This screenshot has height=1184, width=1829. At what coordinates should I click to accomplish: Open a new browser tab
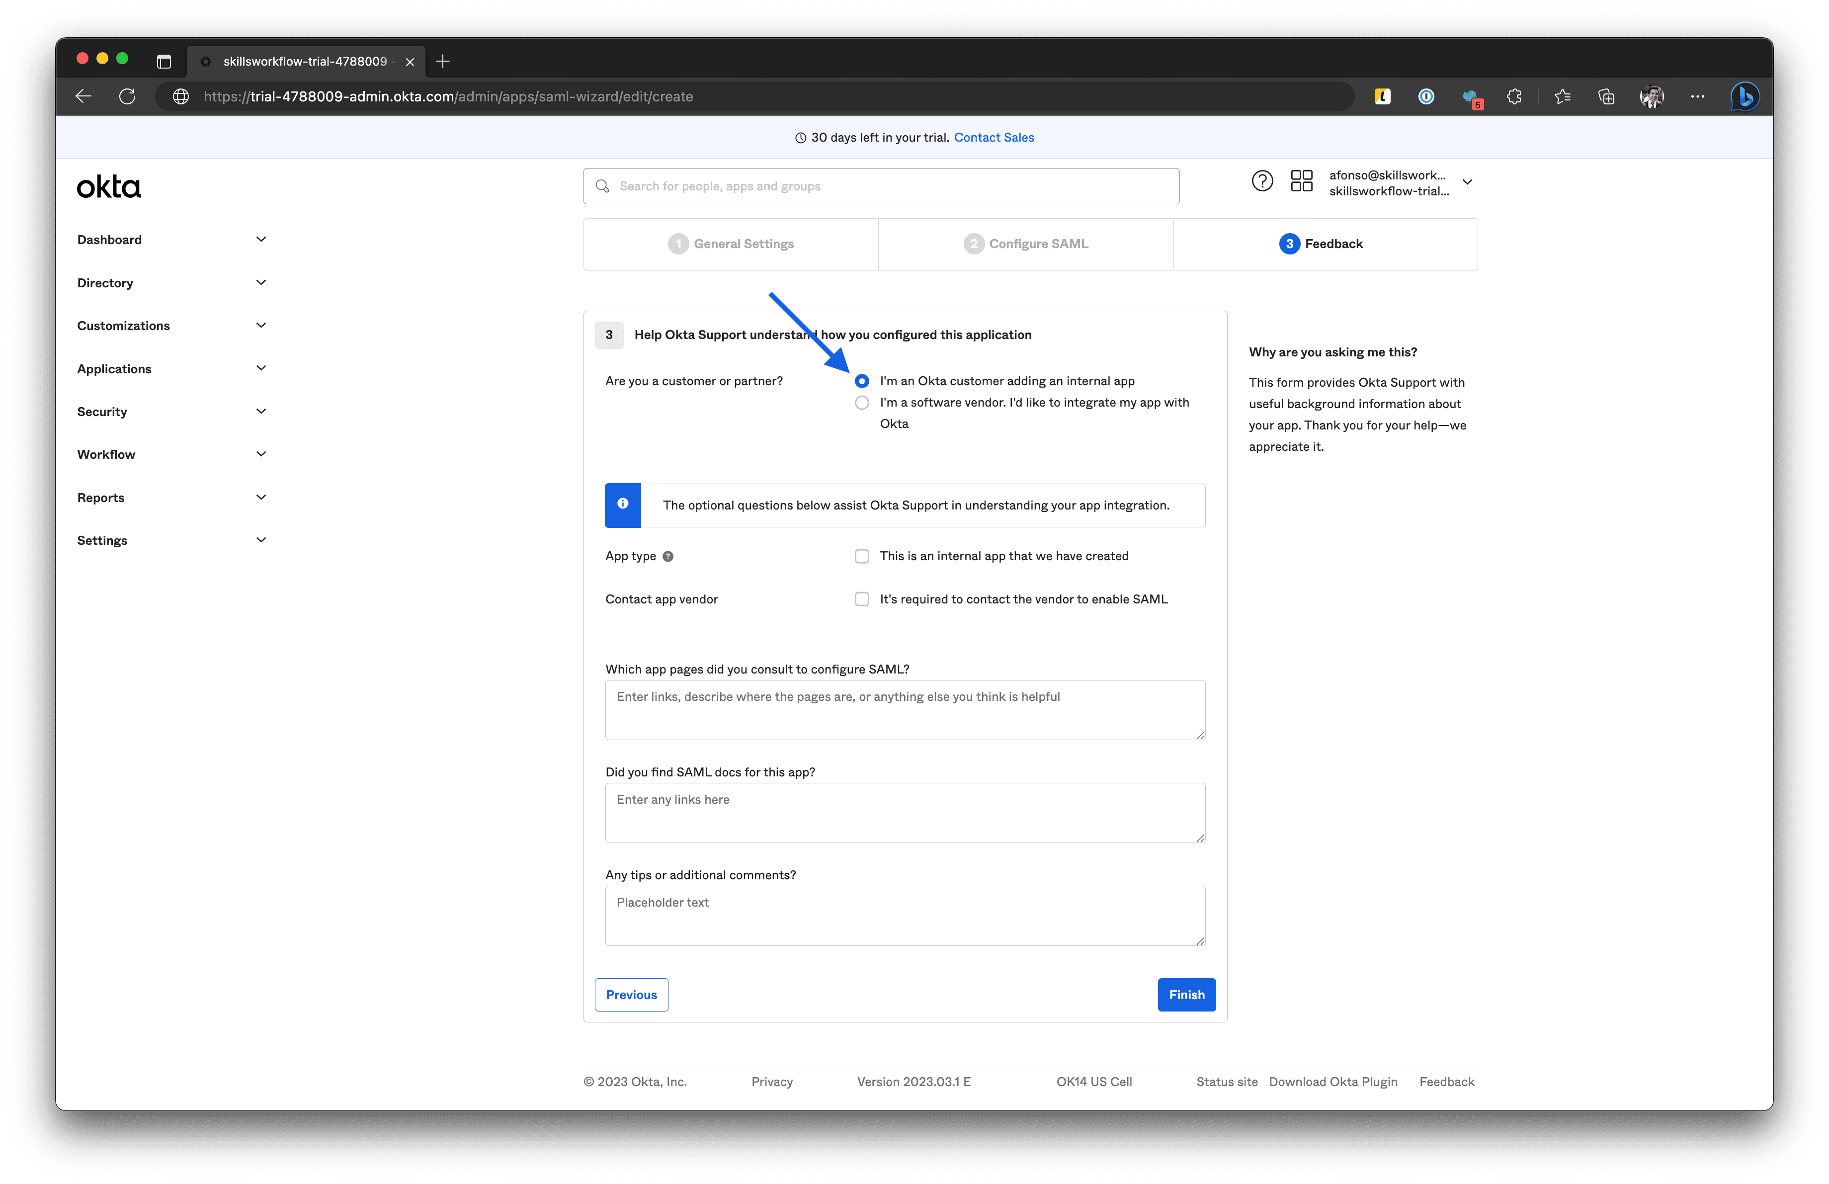pos(443,62)
